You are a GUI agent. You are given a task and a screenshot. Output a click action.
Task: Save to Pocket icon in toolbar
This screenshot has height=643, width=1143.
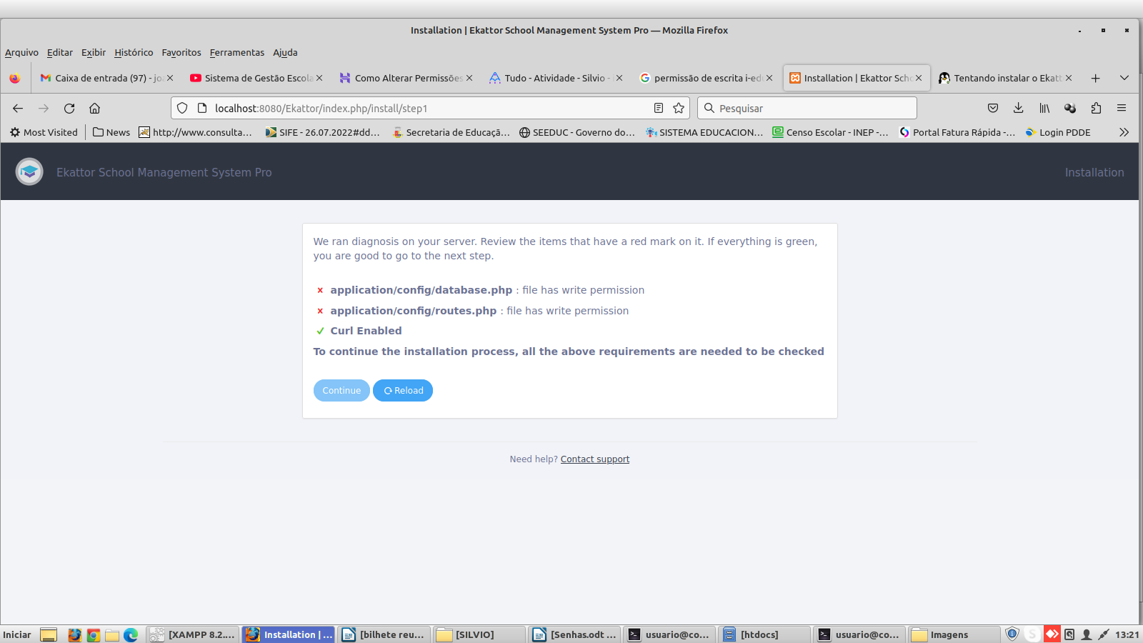993,108
